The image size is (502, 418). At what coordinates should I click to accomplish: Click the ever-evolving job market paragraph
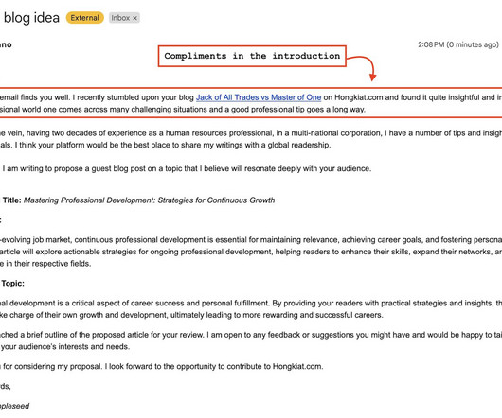[251, 252]
